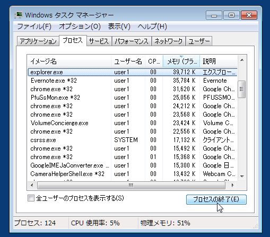The image size is (270, 237).
Task: Select chrome.exe using 15,492 K memory
Action: 132,148
